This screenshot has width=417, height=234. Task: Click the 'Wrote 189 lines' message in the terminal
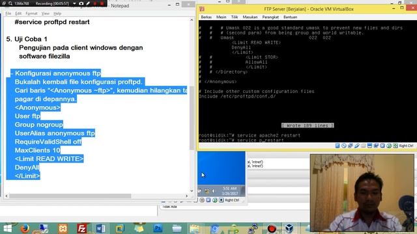(308, 125)
